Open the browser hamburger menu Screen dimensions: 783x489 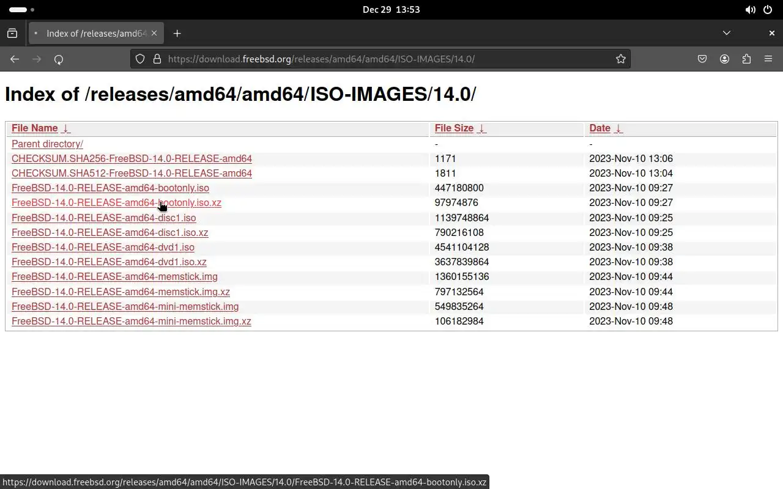click(x=768, y=59)
